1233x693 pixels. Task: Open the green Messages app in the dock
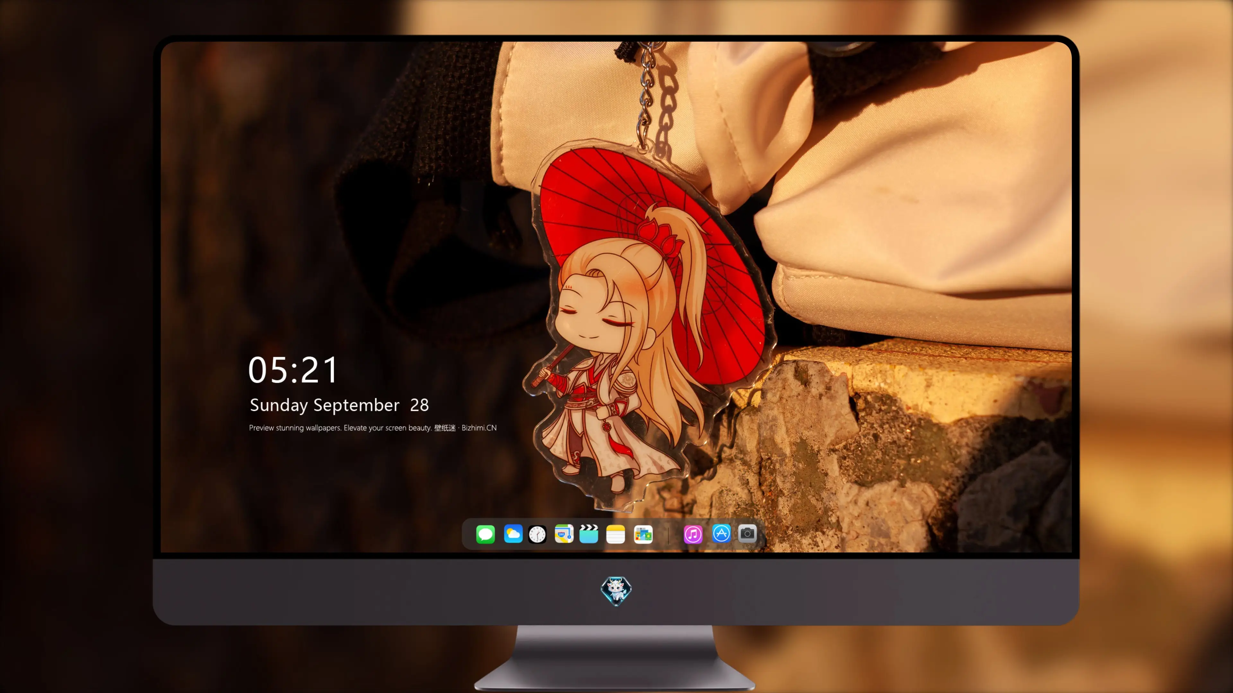pos(485,534)
